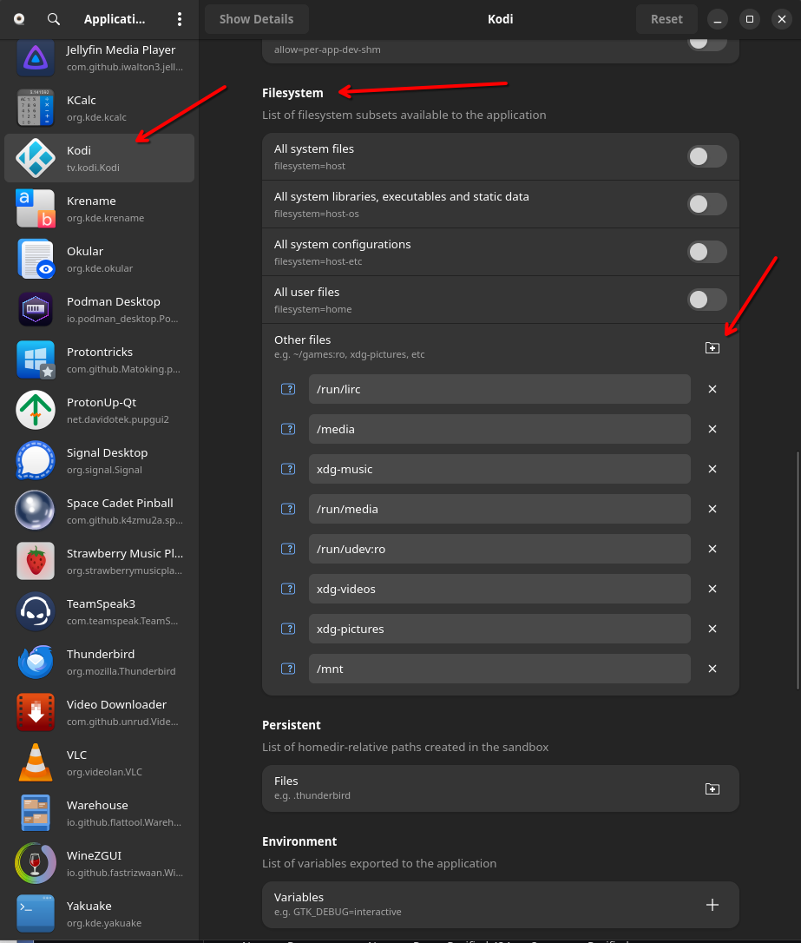
Task: Click Reset button for Kodi
Action: [x=666, y=19]
